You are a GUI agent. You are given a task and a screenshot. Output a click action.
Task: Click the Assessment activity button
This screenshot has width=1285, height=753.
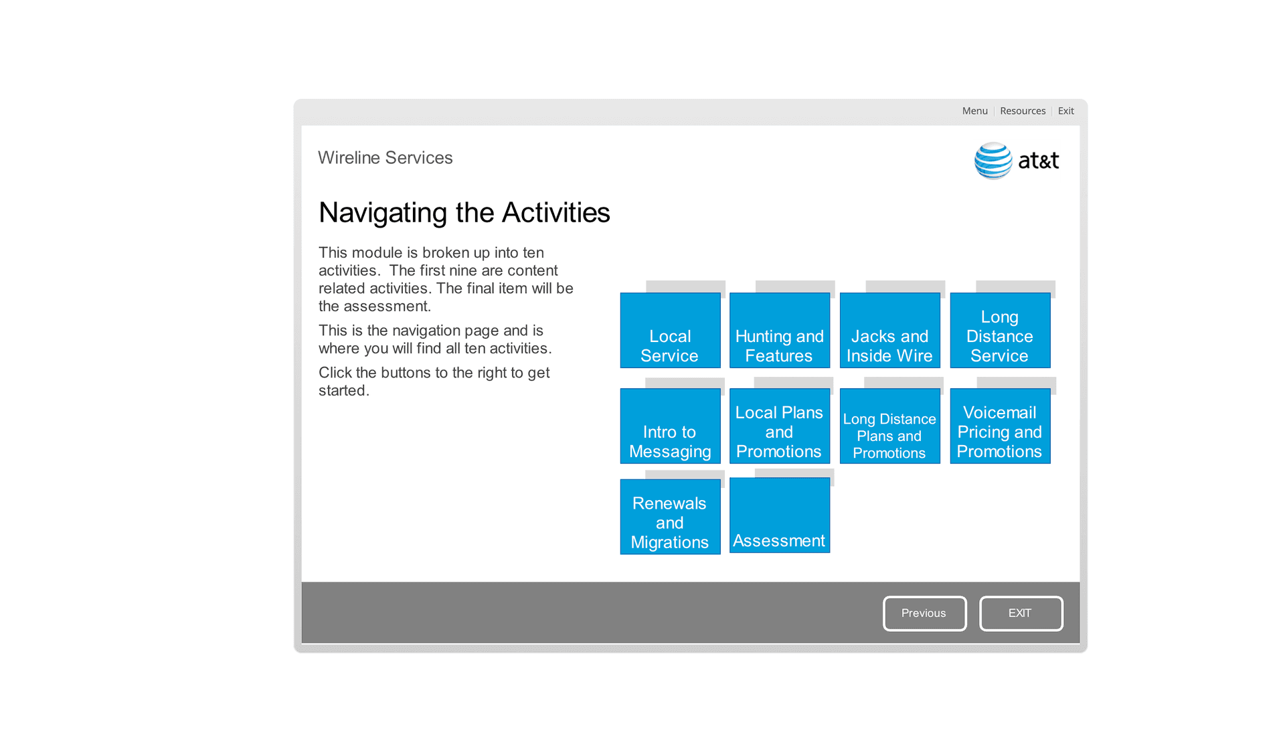coord(780,517)
